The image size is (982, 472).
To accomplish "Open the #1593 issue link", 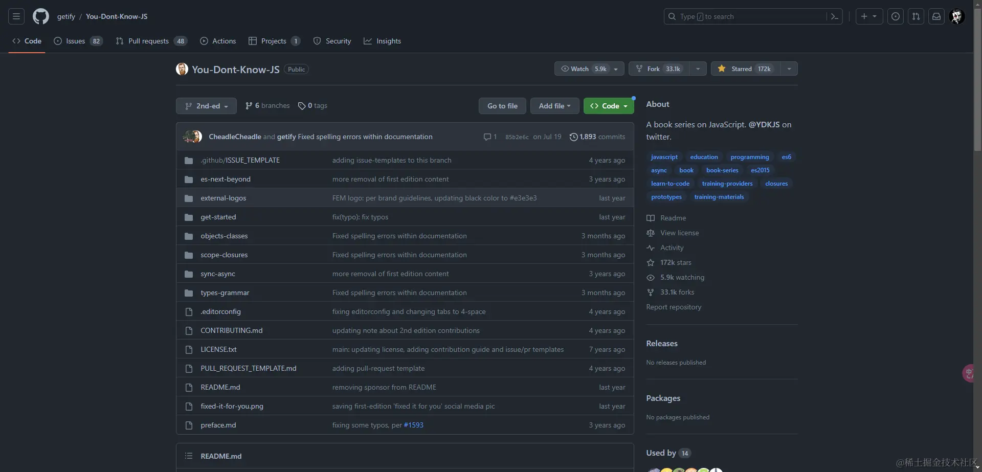I will tap(414, 425).
